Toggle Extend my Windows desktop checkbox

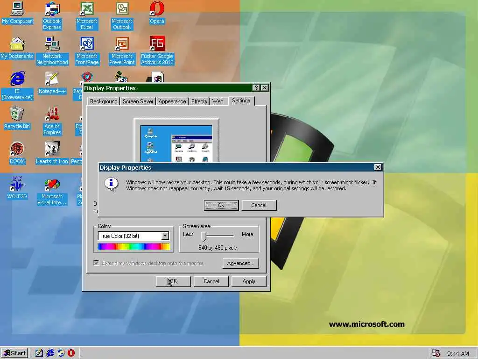tap(96, 263)
